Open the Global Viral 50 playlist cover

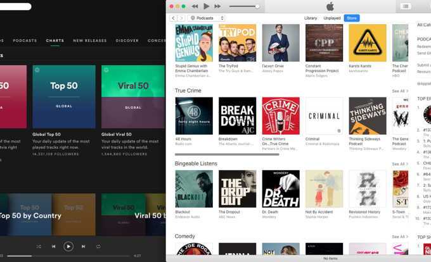tap(133, 97)
